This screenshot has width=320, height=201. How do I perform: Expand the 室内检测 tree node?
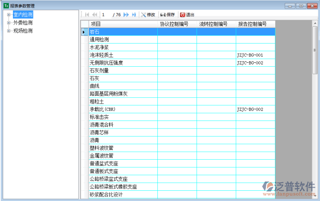[x=8, y=15]
